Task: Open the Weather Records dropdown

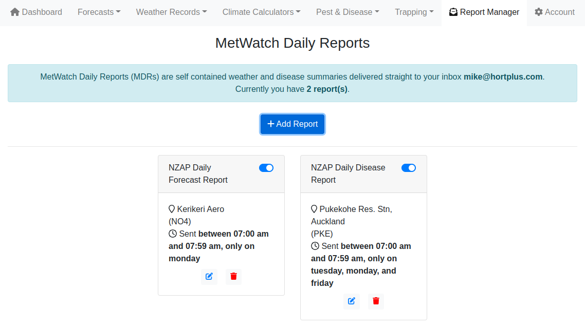Action: coord(171,12)
